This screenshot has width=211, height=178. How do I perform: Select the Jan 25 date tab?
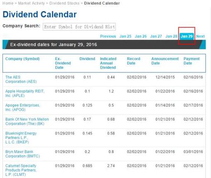pos(125,36)
